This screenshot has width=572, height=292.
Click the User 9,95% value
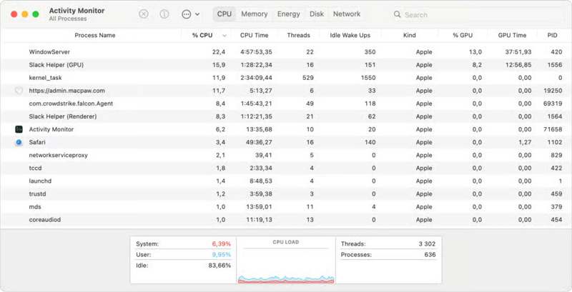[x=222, y=254]
